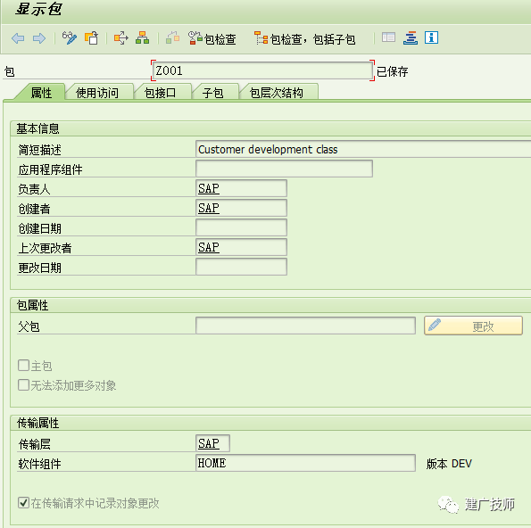Open the information icon
Screen dimensions: 531x528
pyautogui.click(x=431, y=37)
